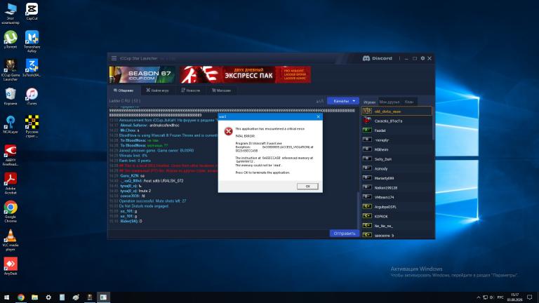
Task: Open the ICCup Game Launcher desktop icon
Action: point(11,70)
